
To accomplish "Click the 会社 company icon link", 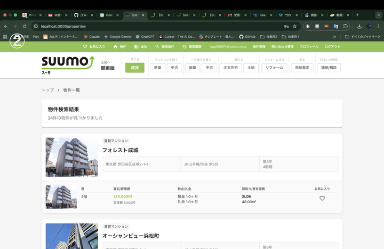I will tap(141, 47).
